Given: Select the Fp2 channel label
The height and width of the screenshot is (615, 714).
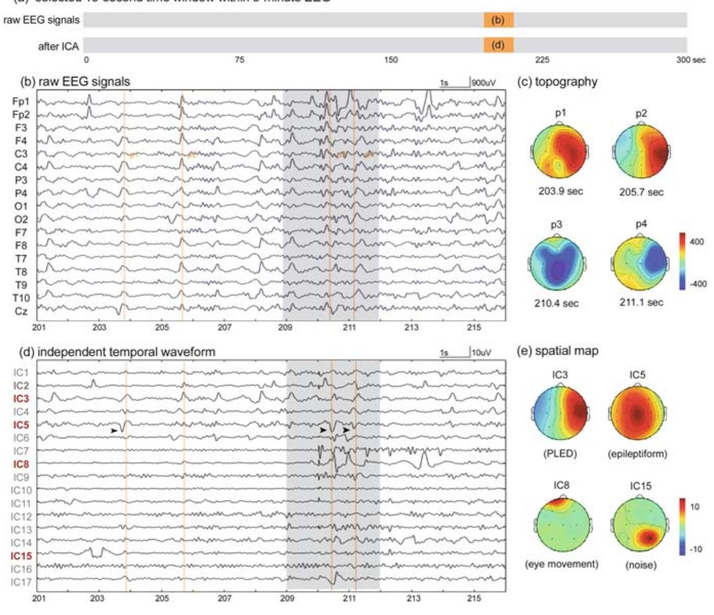Looking at the screenshot, I should point(21,115).
